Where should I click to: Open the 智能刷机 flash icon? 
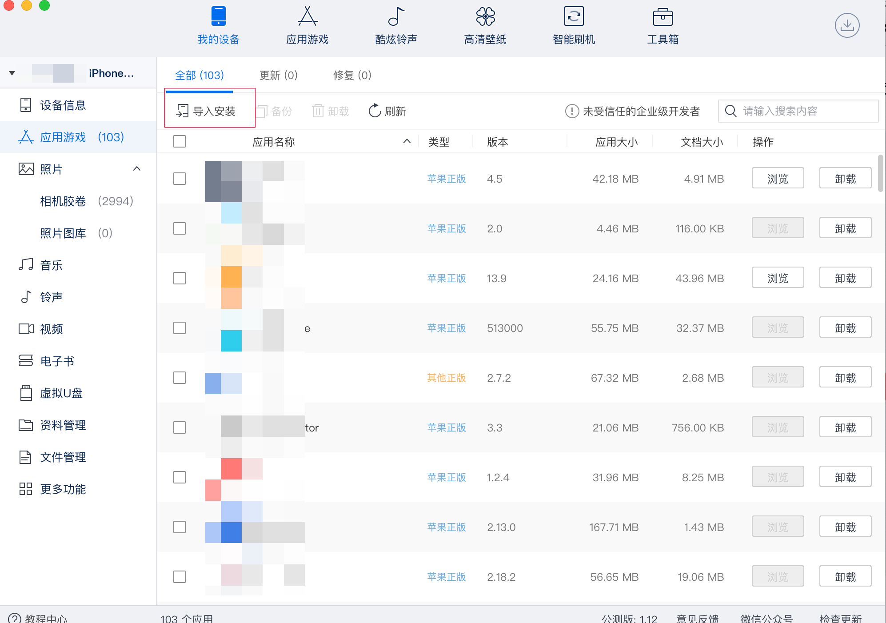tap(574, 16)
